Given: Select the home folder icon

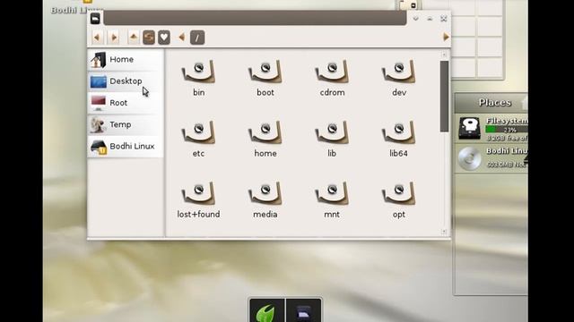Looking at the screenshot, I should (265, 133).
